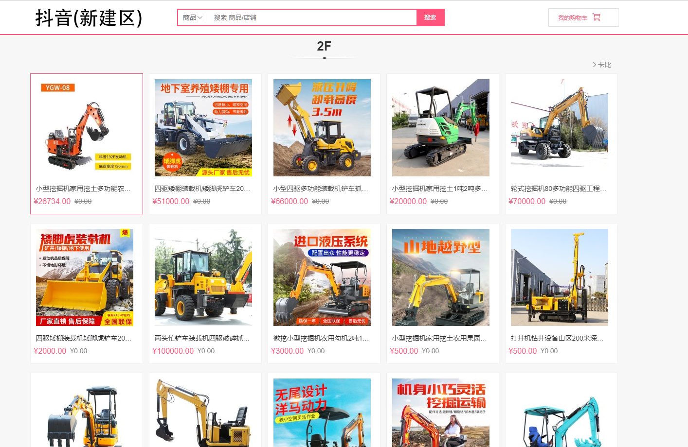Open the yellow backhoe loader photo
The width and height of the screenshot is (688, 447).
(203, 277)
